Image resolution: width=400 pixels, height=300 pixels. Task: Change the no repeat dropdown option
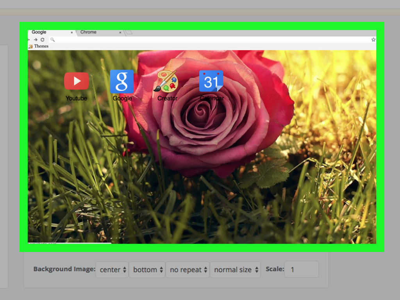[187, 269]
